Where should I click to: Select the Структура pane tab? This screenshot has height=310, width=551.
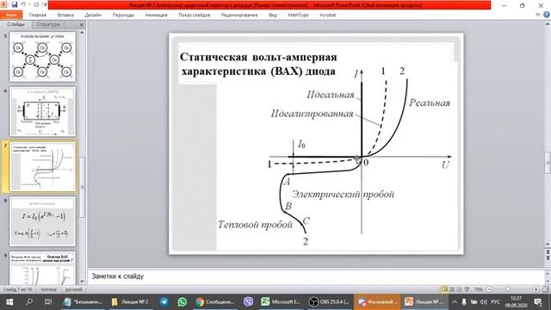click(x=48, y=24)
